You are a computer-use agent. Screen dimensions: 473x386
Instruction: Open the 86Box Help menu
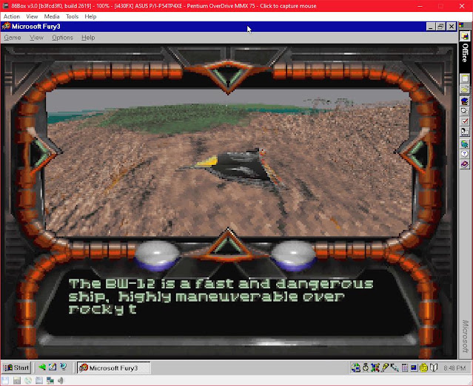[90, 16]
